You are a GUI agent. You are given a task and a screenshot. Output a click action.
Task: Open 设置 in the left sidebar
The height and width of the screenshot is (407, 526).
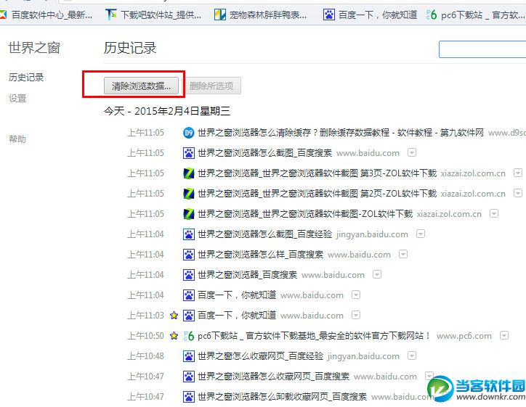17,98
